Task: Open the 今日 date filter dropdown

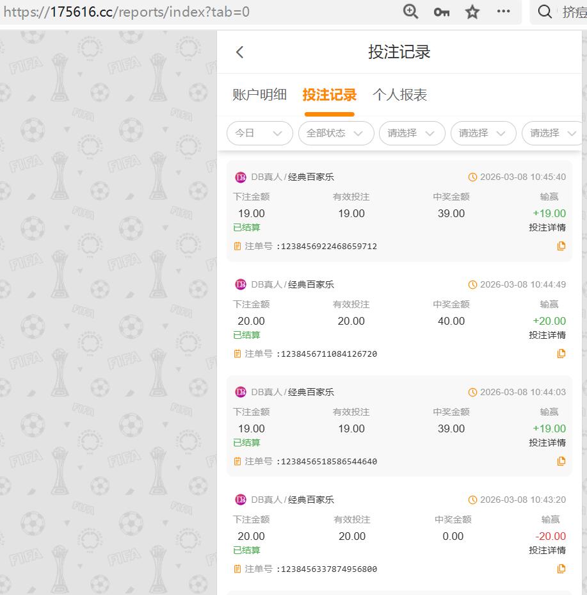Action: [x=259, y=133]
